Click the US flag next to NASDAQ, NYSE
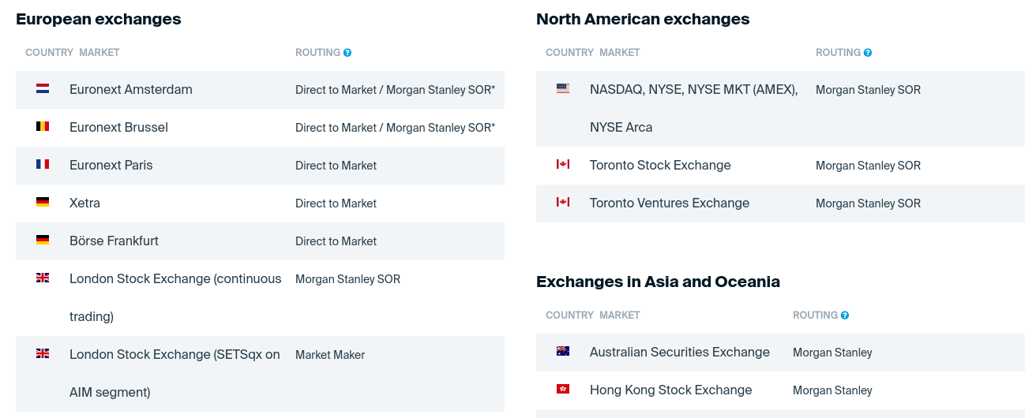1036x418 pixels. click(x=563, y=88)
